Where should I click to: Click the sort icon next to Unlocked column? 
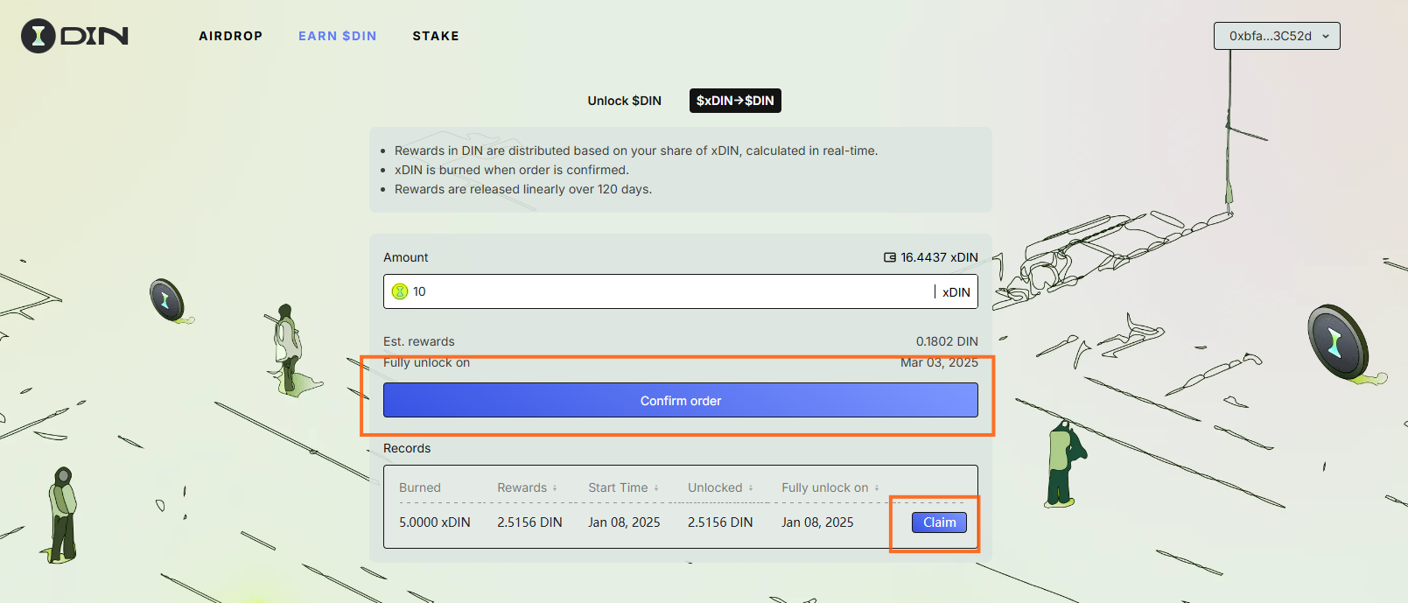click(x=751, y=488)
